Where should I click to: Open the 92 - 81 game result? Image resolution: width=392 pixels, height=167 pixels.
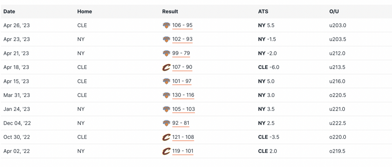pos(181,123)
